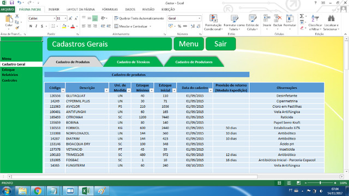Viewport: 349px width, 196px height.
Task: Open the Cadastro de Produtores tab
Action: point(194,62)
